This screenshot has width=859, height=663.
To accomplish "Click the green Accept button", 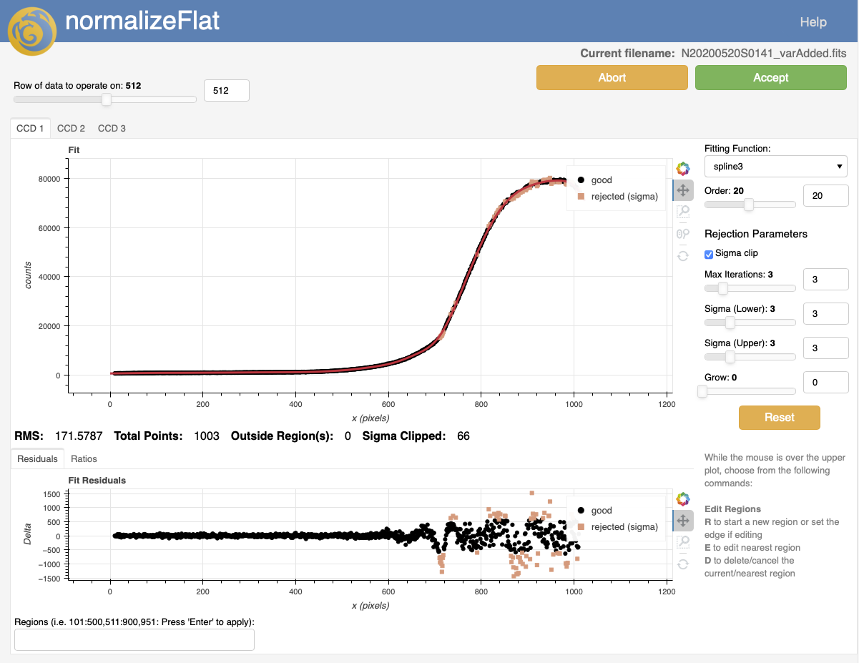I will coord(771,77).
